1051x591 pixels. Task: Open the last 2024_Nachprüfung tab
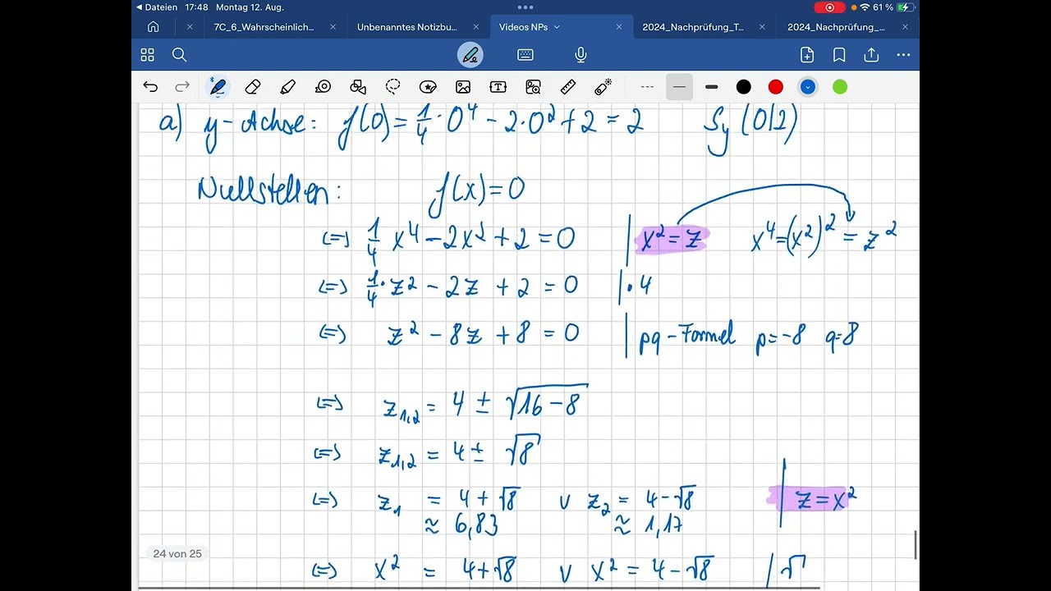coord(836,27)
